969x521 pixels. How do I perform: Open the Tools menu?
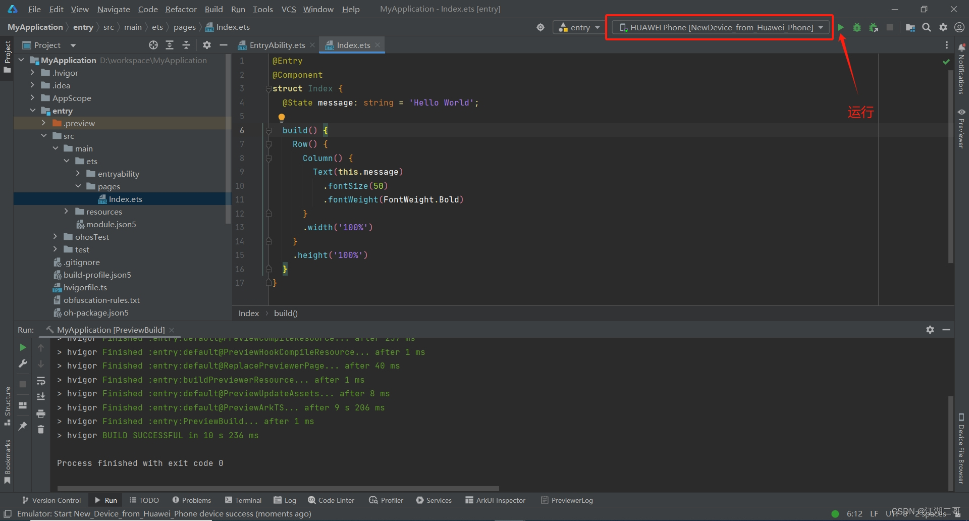click(262, 9)
